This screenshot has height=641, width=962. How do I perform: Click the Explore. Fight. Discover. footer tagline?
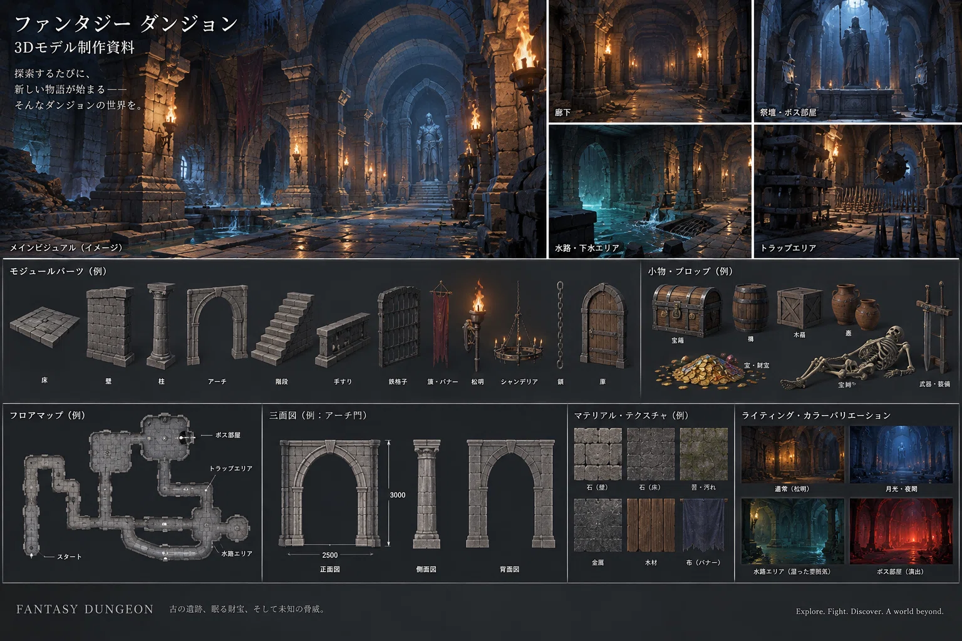pyautogui.click(x=870, y=611)
